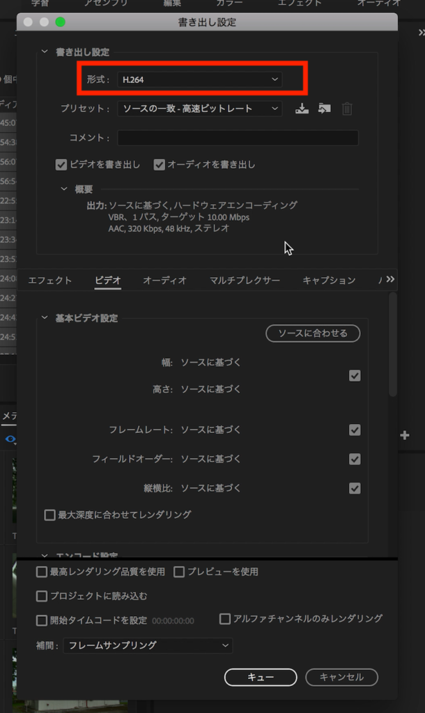Uncheck オーディオを書き出し checkbox
Viewport: 425px width, 713px height.
tap(159, 164)
